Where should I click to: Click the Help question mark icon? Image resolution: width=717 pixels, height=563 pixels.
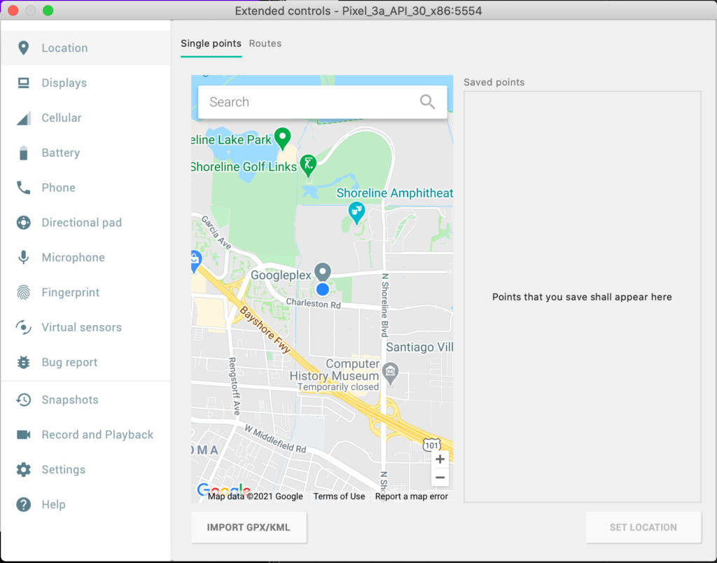tap(23, 504)
